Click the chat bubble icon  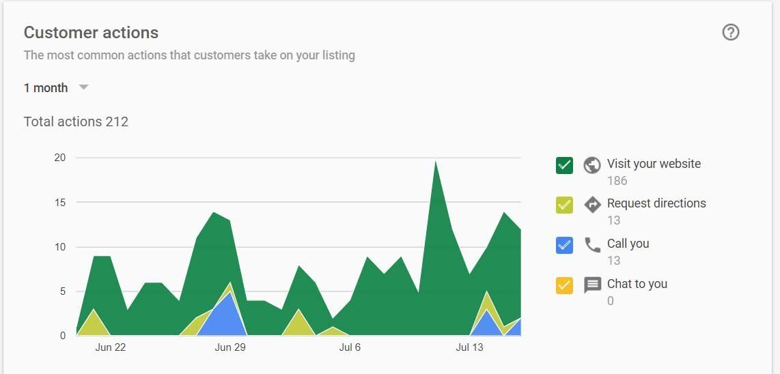(x=592, y=285)
